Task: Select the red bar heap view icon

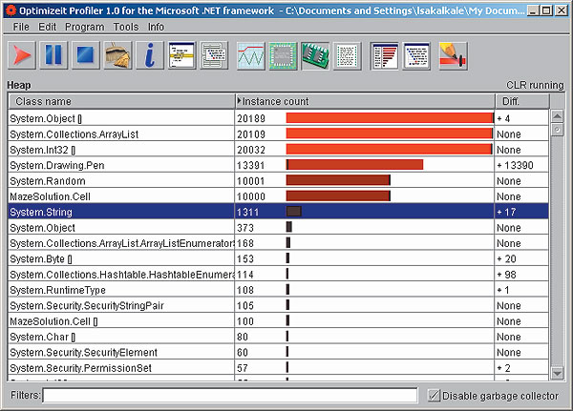Action: click(x=384, y=55)
